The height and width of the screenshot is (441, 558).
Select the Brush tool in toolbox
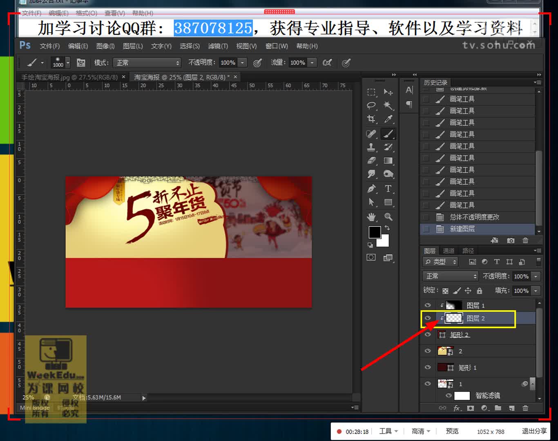pos(388,134)
